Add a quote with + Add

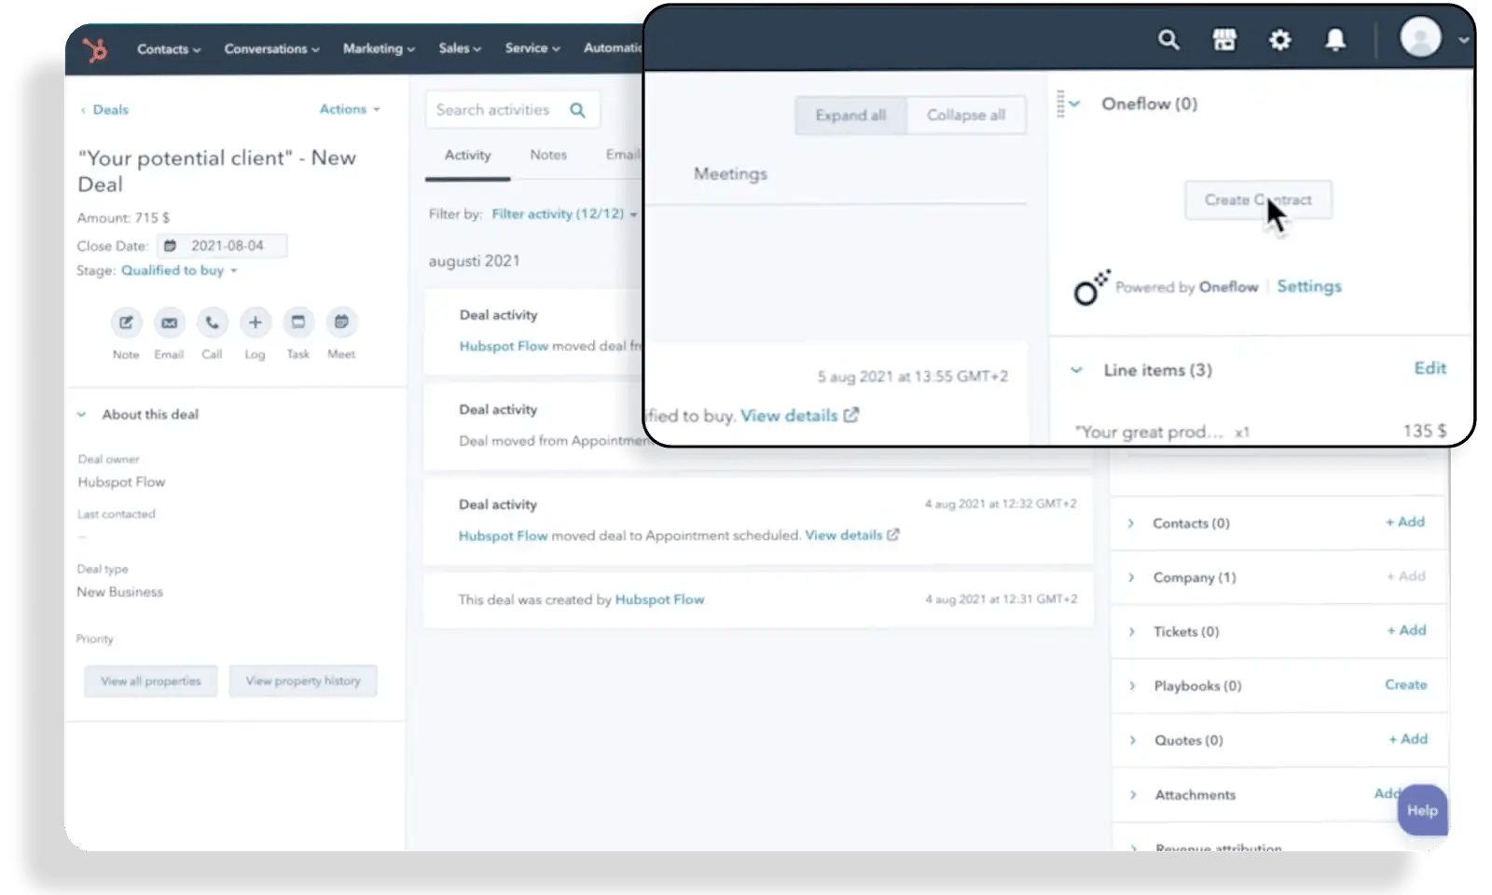click(x=1408, y=739)
